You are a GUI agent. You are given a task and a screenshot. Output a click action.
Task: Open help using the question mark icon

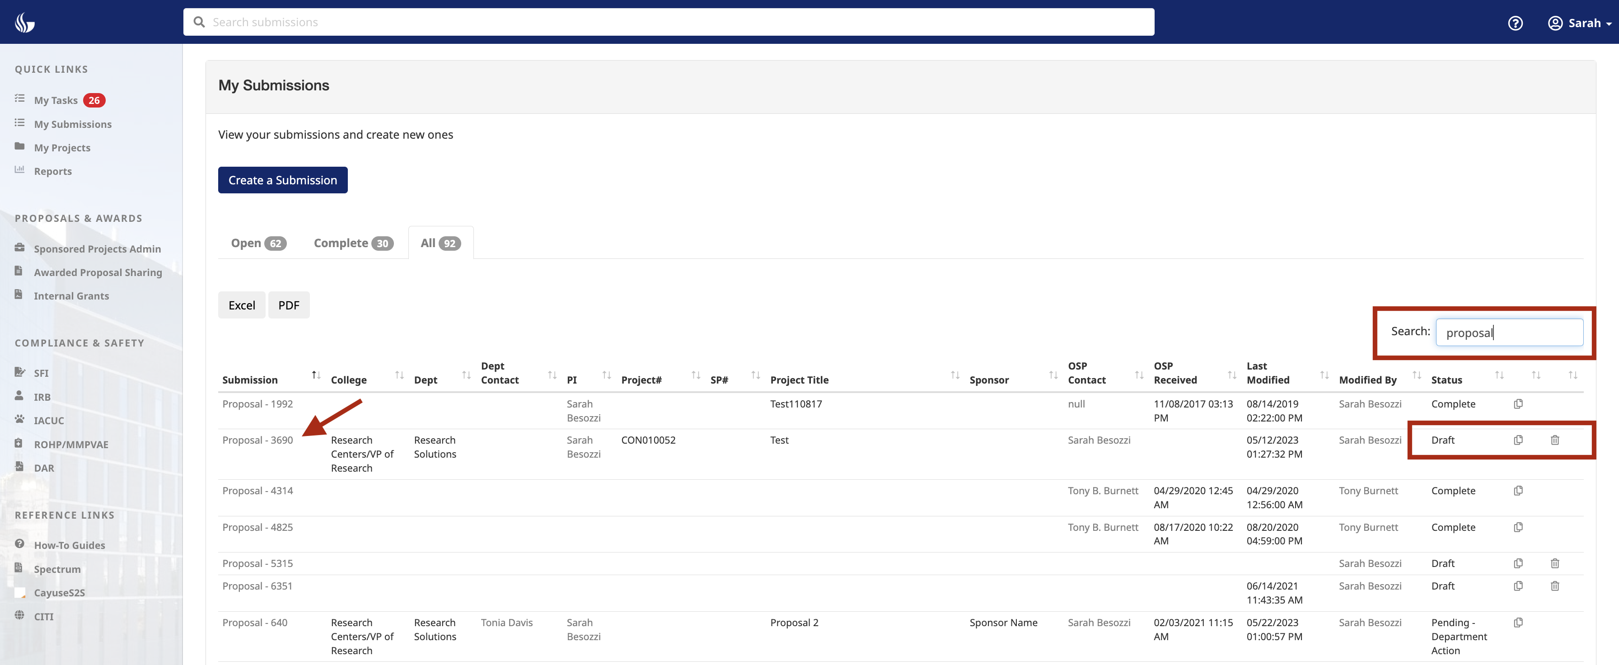pyautogui.click(x=1515, y=23)
